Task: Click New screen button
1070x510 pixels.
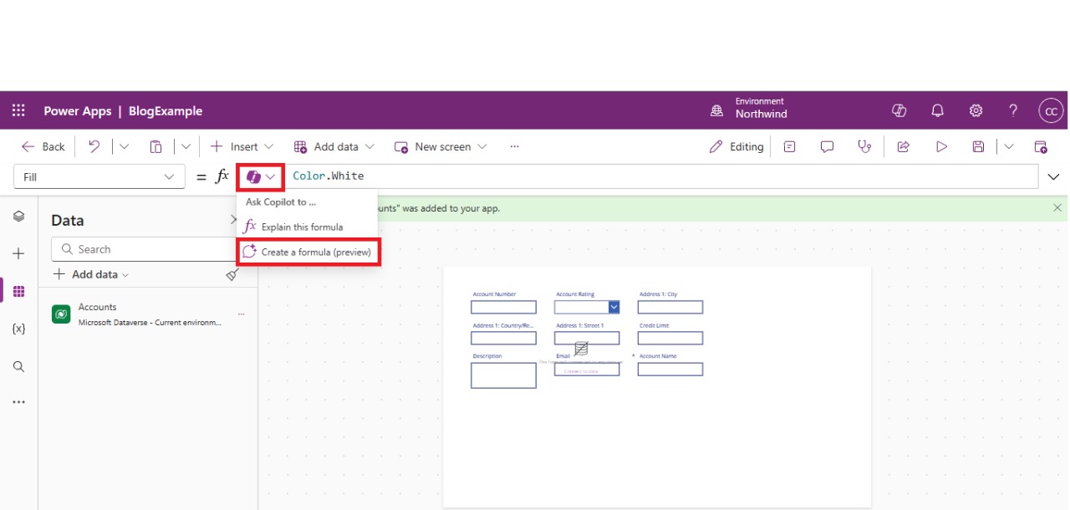Action: coord(441,146)
